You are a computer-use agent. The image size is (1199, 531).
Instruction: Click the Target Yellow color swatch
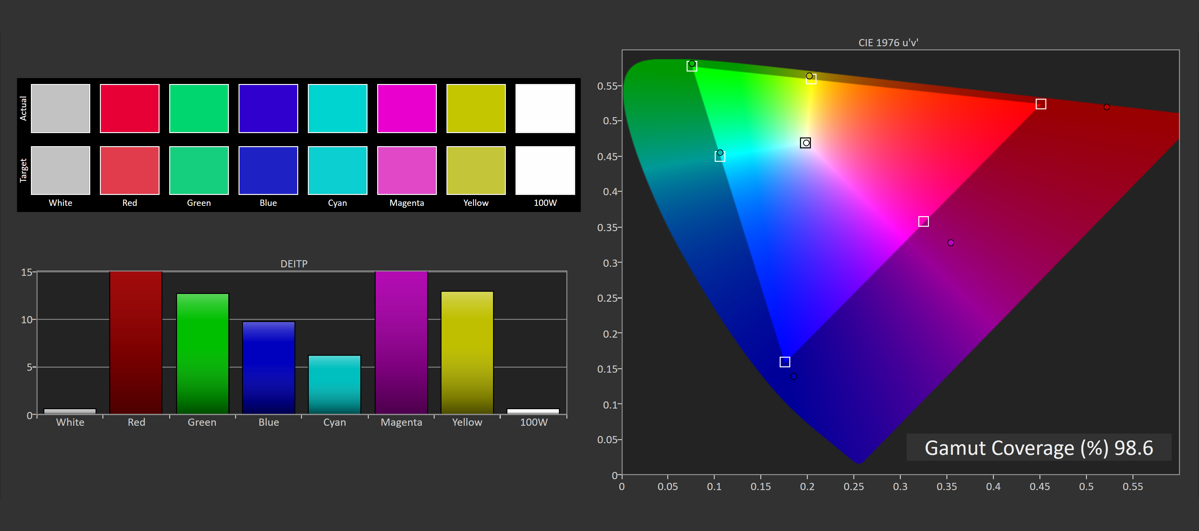pos(476,170)
